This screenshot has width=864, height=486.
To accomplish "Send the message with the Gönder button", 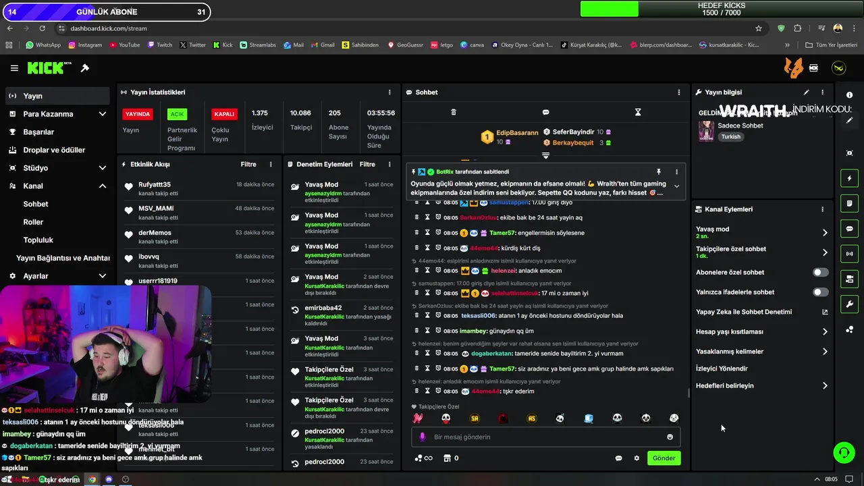I will 664,458.
